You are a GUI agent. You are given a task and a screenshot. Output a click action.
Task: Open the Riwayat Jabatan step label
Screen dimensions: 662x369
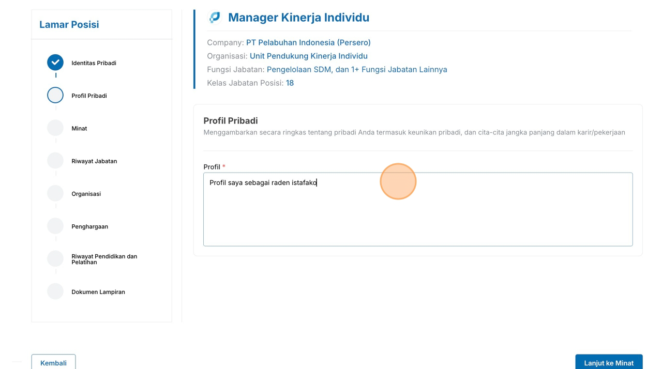click(x=94, y=161)
